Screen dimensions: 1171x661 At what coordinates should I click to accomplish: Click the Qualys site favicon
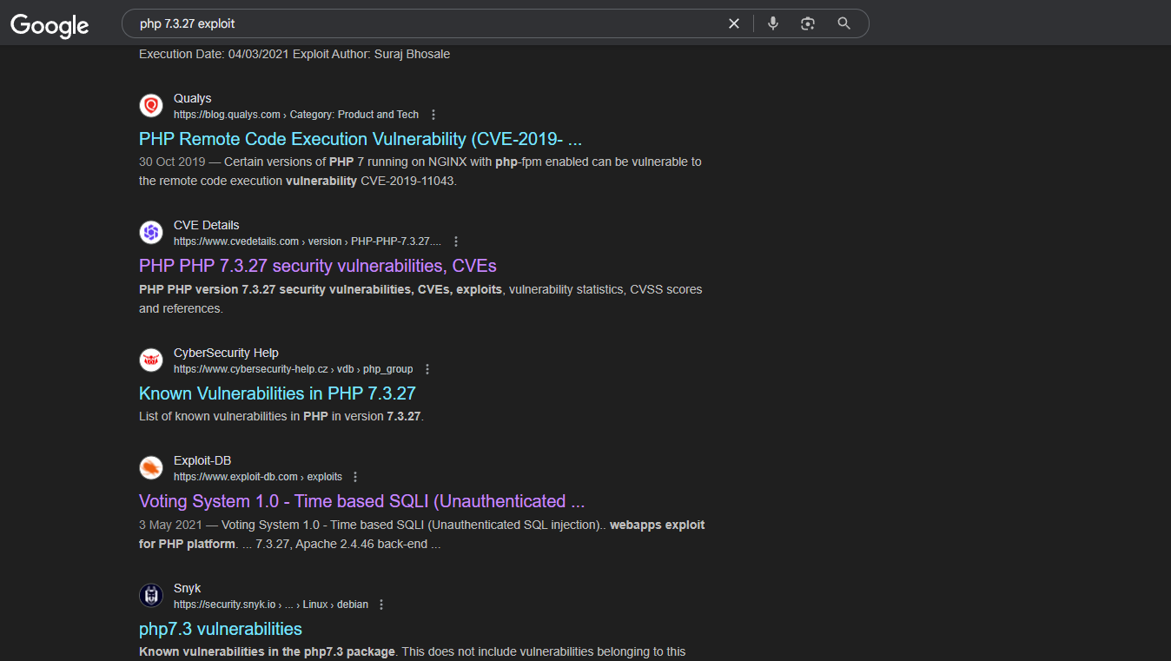coord(151,106)
